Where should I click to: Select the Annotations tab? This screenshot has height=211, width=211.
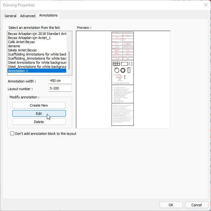[48, 15]
